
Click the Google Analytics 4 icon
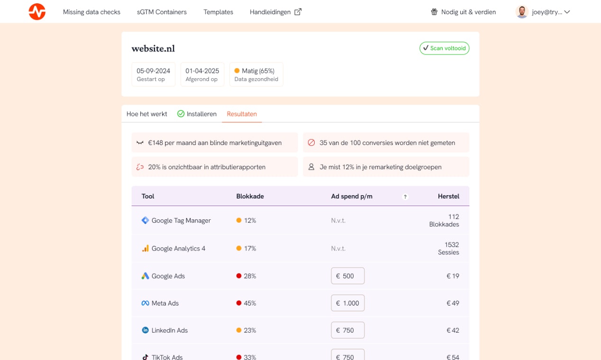(146, 248)
